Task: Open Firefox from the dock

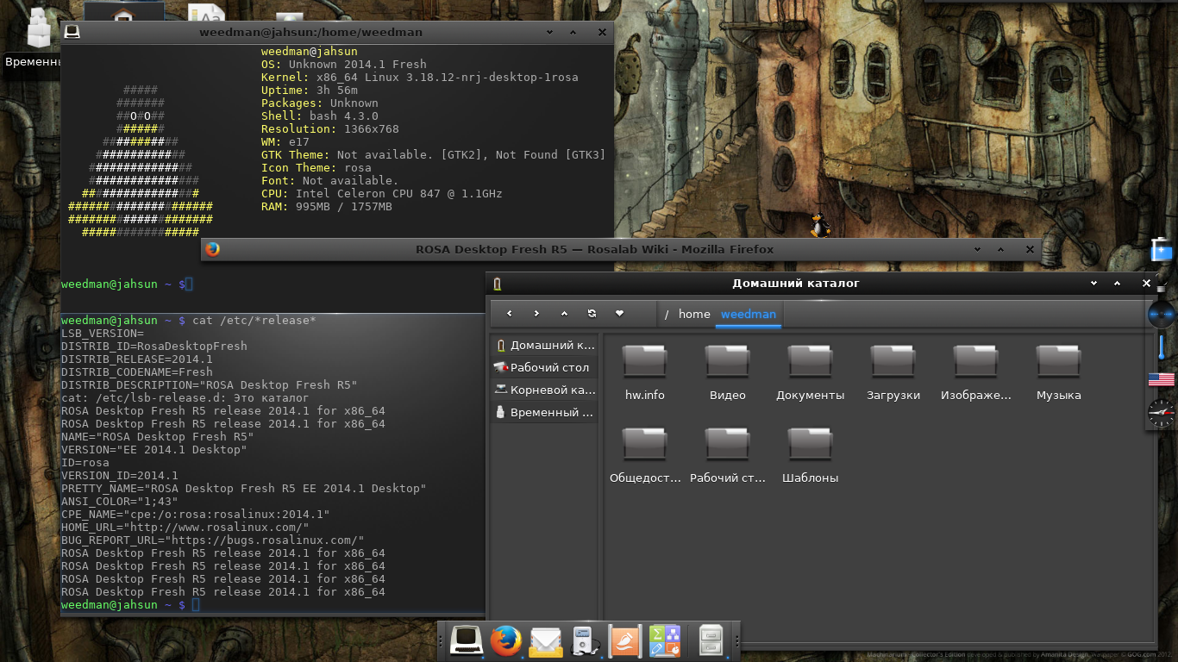Action: point(506,640)
